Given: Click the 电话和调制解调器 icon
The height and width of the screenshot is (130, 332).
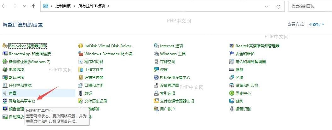Looking at the screenshot, I should 232,62.
